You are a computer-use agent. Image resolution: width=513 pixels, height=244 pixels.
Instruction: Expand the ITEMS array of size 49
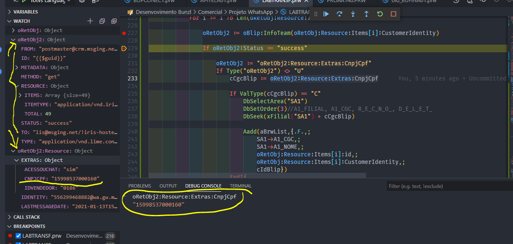click(20, 95)
